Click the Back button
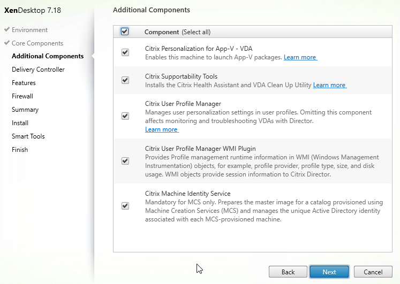 [x=288, y=272]
